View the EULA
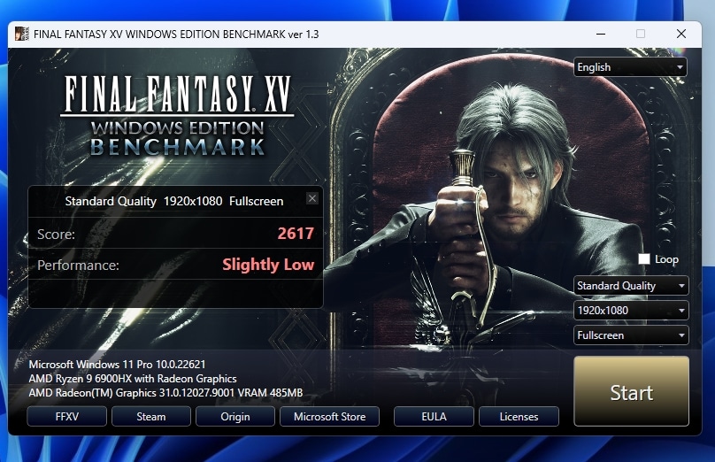This screenshot has width=715, height=462. [x=434, y=416]
